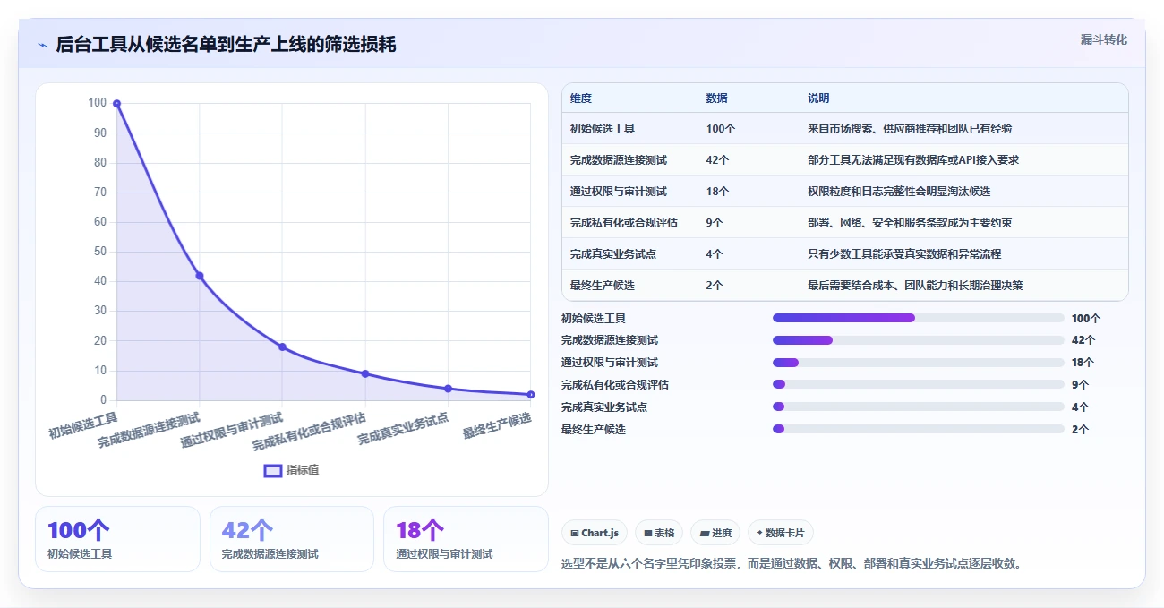Click the 初始候选工具 x-axis label

click(83, 425)
